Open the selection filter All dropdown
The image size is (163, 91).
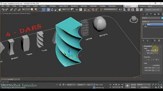click(x=26, y=9)
